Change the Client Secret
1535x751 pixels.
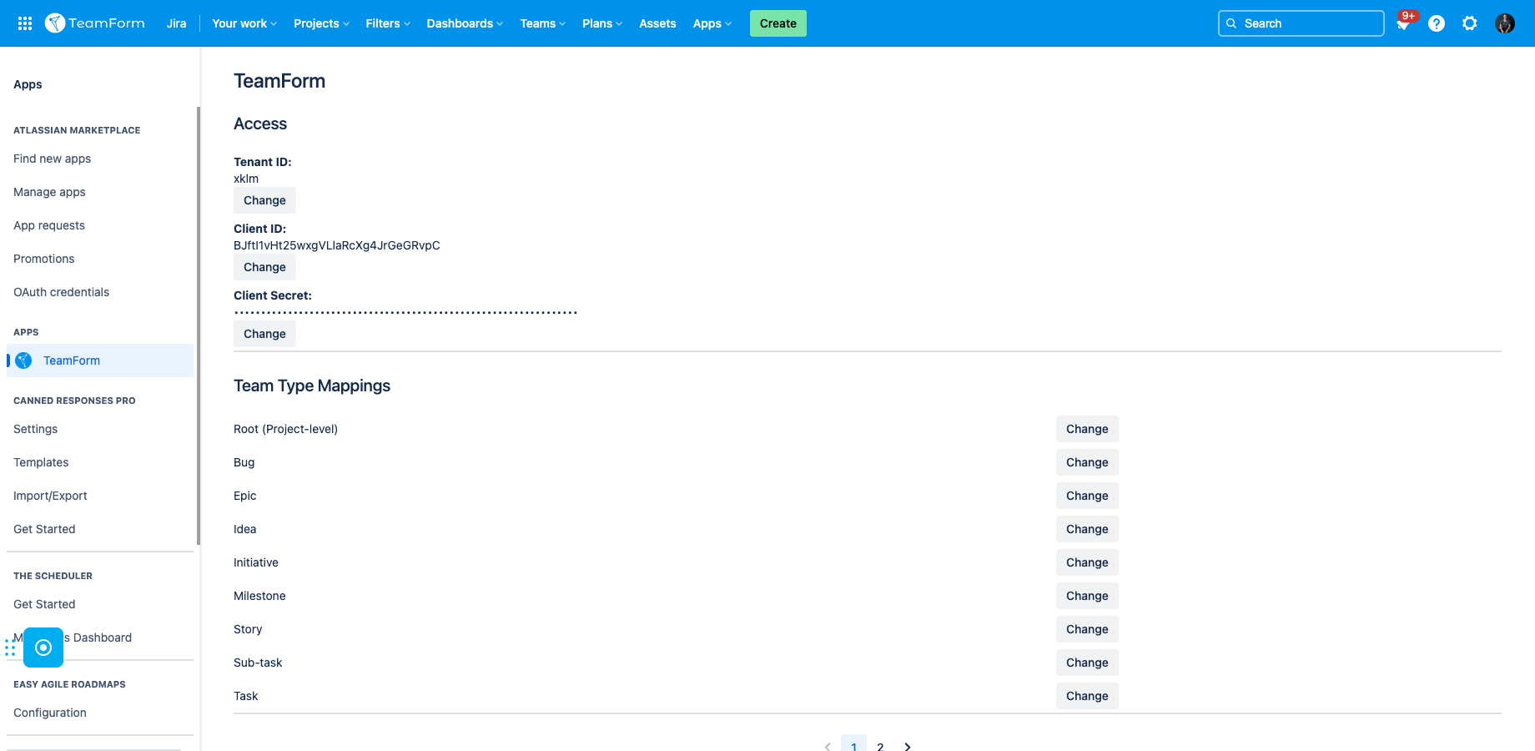pyautogui.click(x=264, y=334)
